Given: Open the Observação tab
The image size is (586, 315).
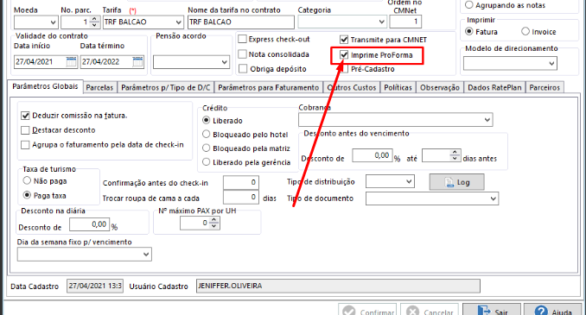Looking at the screenshot, I should click(x=439, y=88).
